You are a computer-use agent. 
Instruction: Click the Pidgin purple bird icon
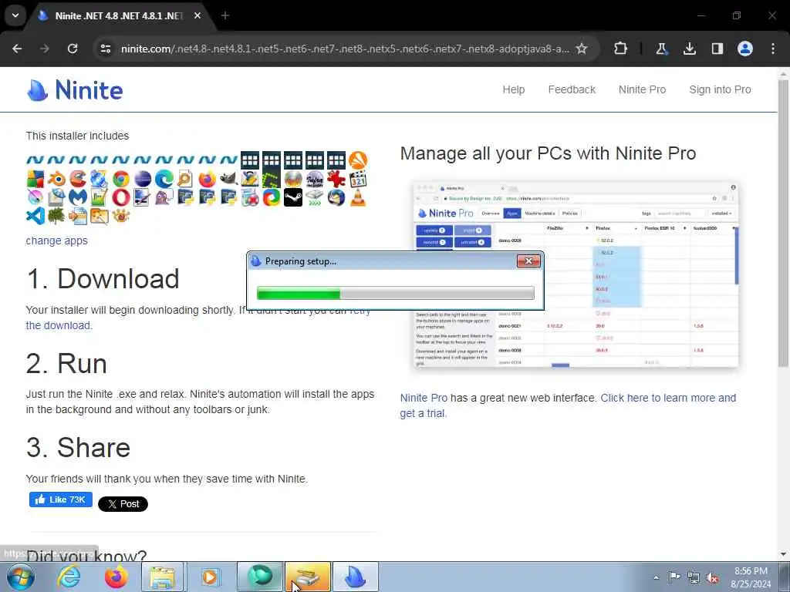[x=164, y=197]
